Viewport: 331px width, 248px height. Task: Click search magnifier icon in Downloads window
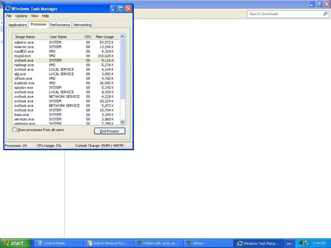click(x=325, y=14)
